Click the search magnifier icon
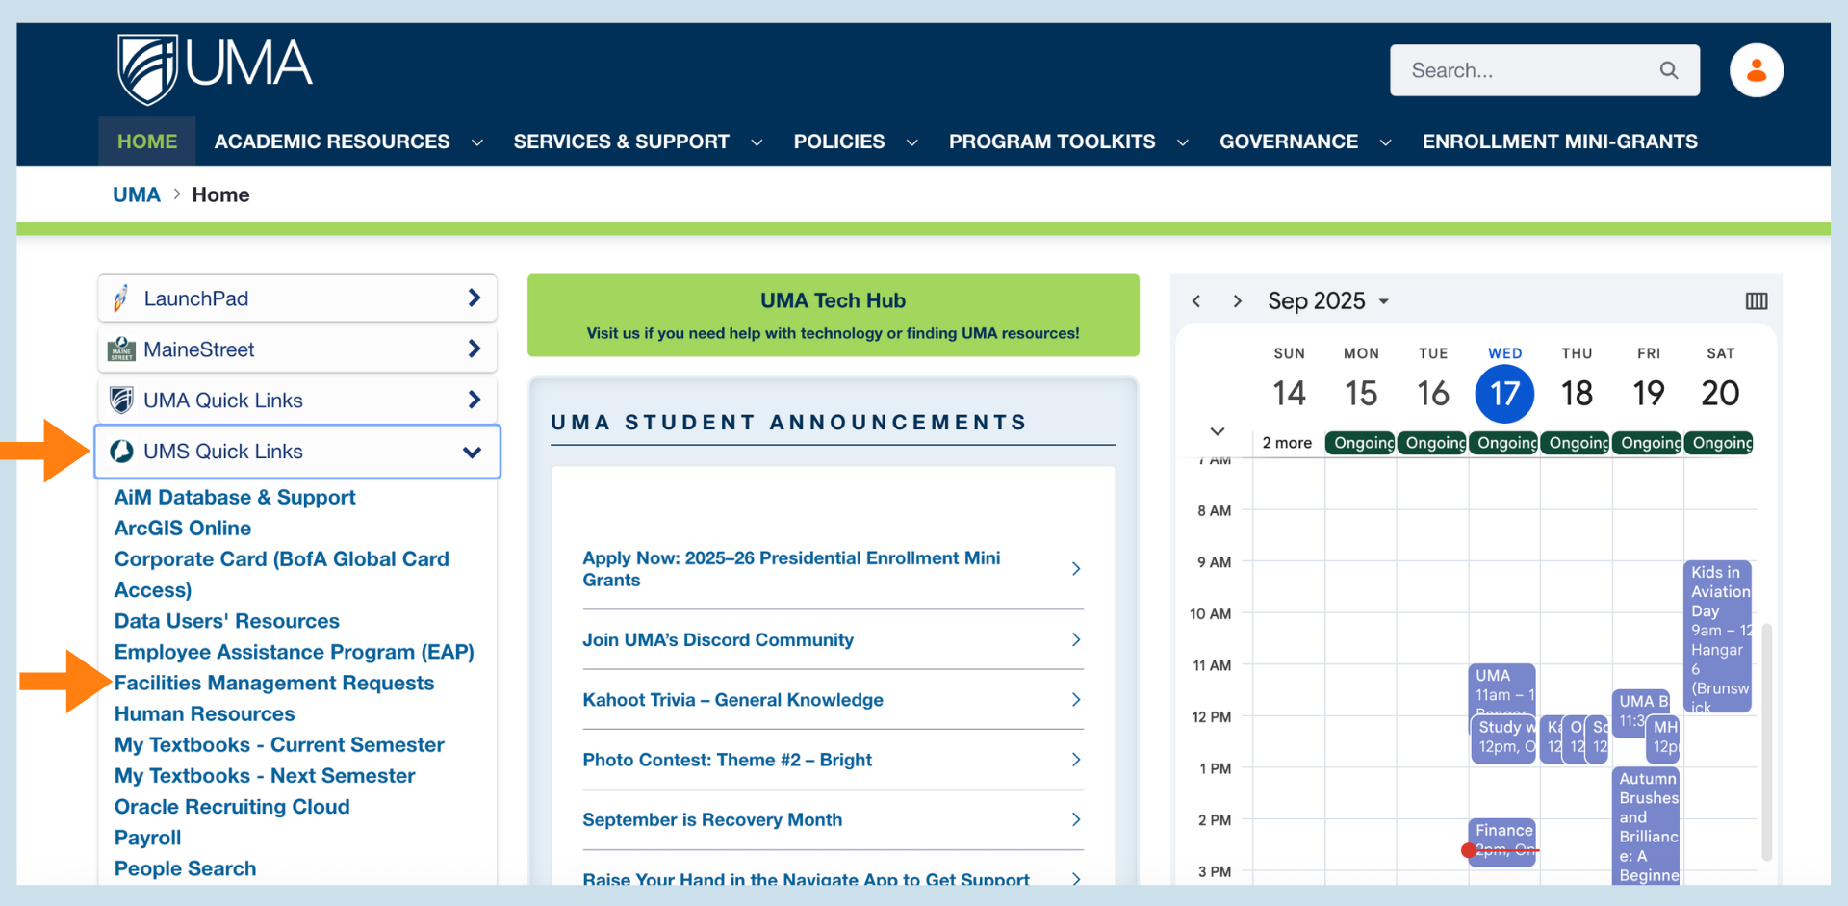1848x906 pixels. (x=1669, y=69)
